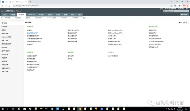
Task: Open the Chrome profile icon
Action: pos(179,6)
